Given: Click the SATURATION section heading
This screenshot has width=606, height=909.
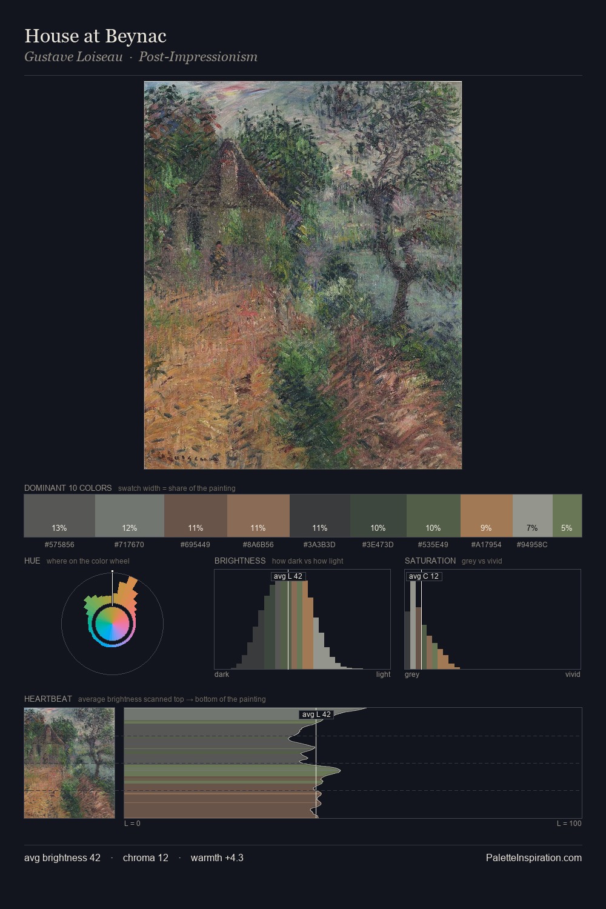Looking at the screenshot, I should click(430, 561).
